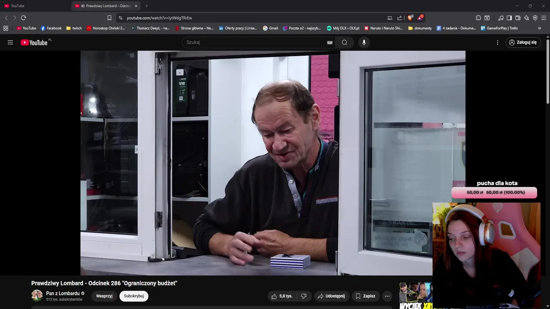Like the video with thumbs up
550x309 pixels.
(281, 296)
